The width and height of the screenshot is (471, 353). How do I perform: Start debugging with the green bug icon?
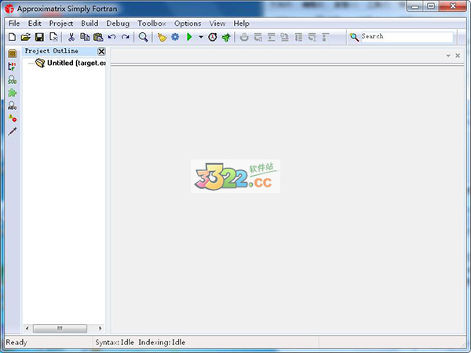coord(226,37)
